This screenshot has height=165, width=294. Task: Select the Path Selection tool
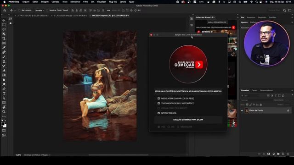[4, 98]
